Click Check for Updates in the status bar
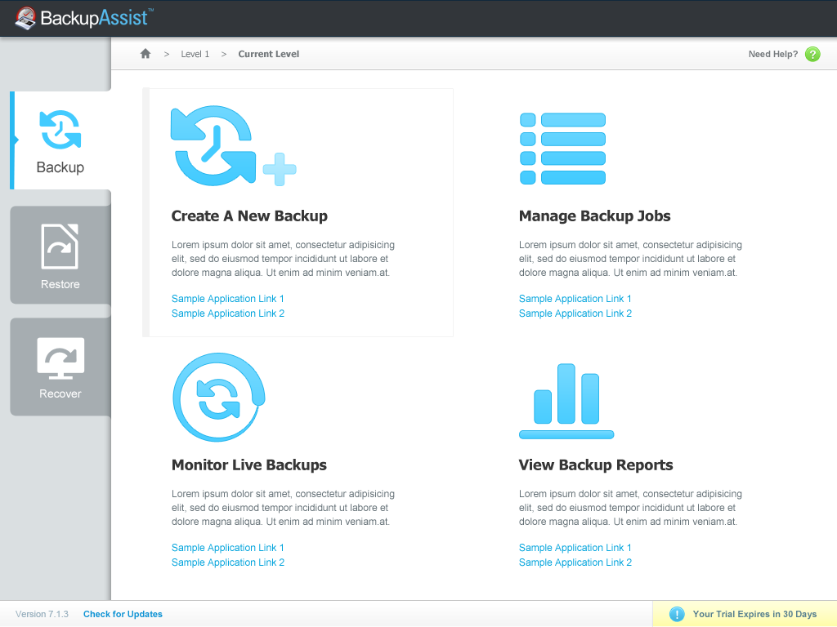Viewport: 837px width, 627px height. [123, 614]
